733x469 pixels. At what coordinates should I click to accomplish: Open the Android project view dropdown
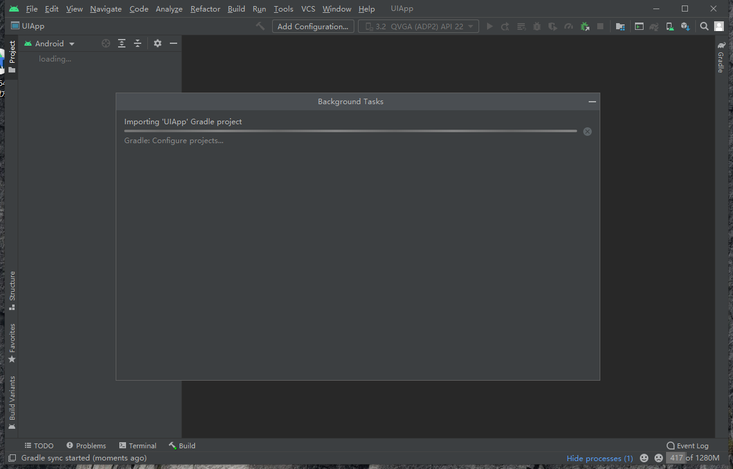coord(49,44)
